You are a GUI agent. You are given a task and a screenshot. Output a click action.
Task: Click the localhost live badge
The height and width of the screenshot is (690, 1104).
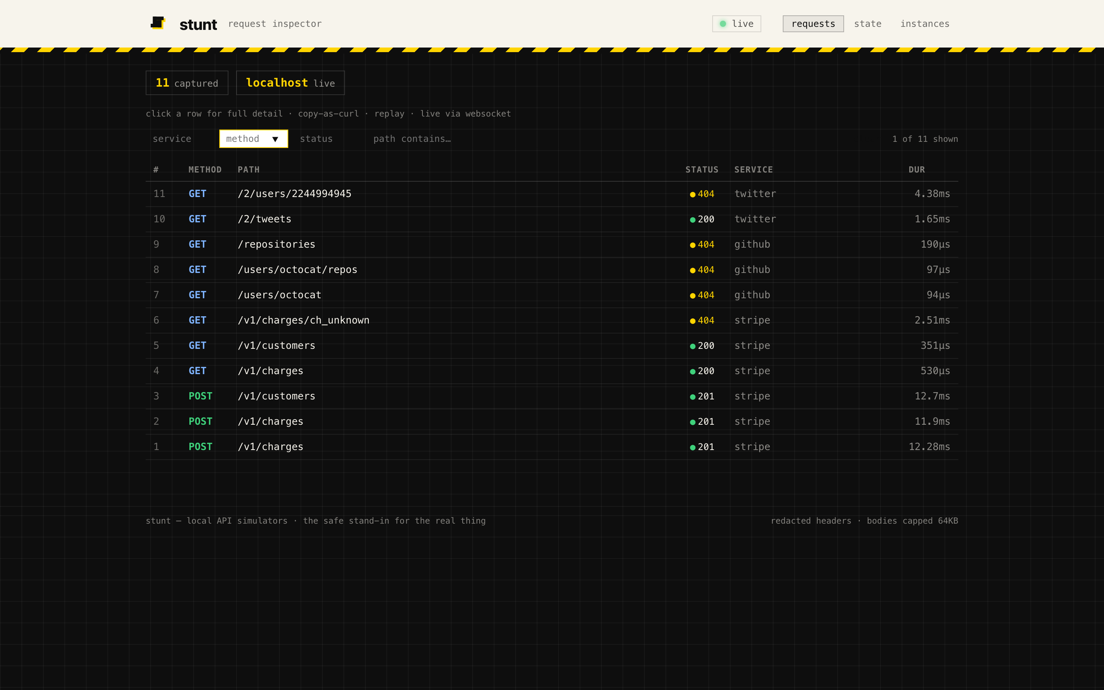click(290, 82)
